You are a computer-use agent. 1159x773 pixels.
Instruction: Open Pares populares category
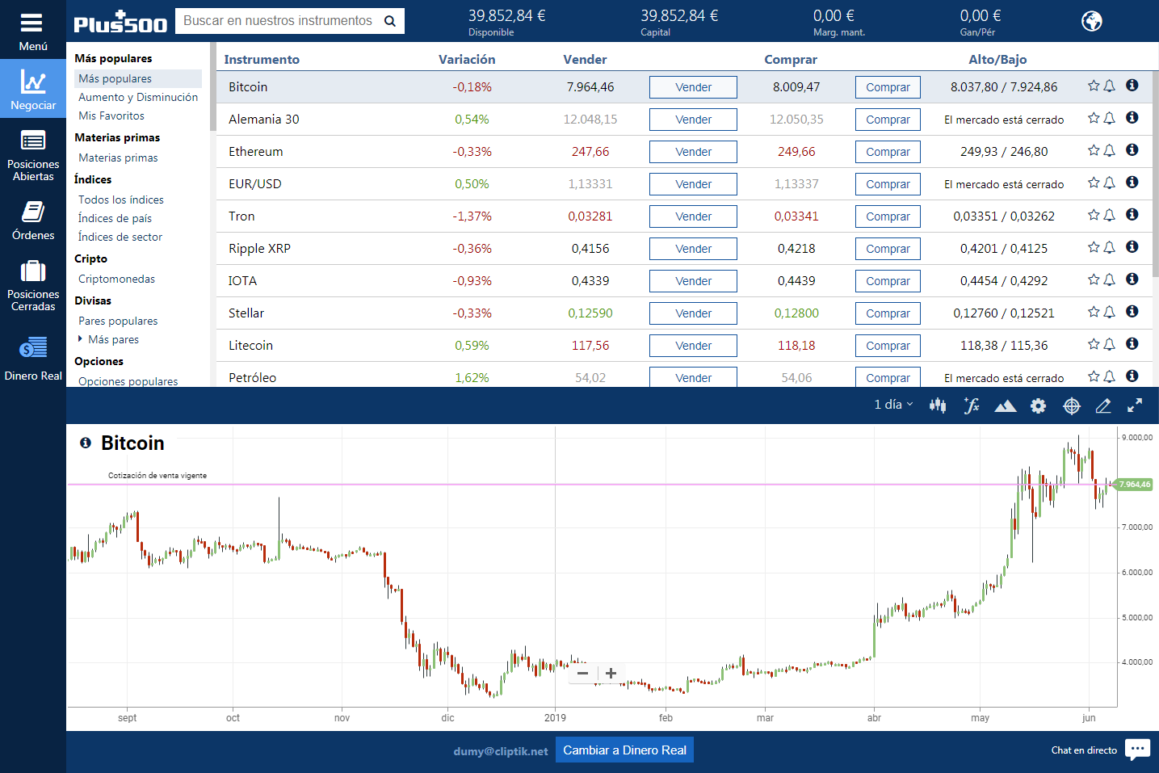118,321
